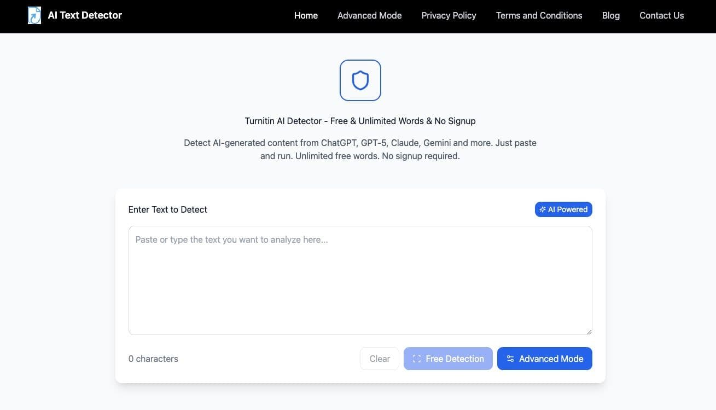Open the Home page from the navigation bar
Image resolution: width=716 pixels, height=410 pixels.
[306, 15]
